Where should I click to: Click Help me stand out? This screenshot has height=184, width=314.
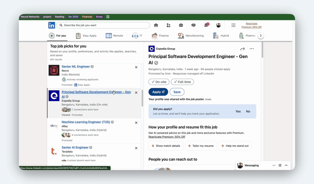[x=235, y=146]
